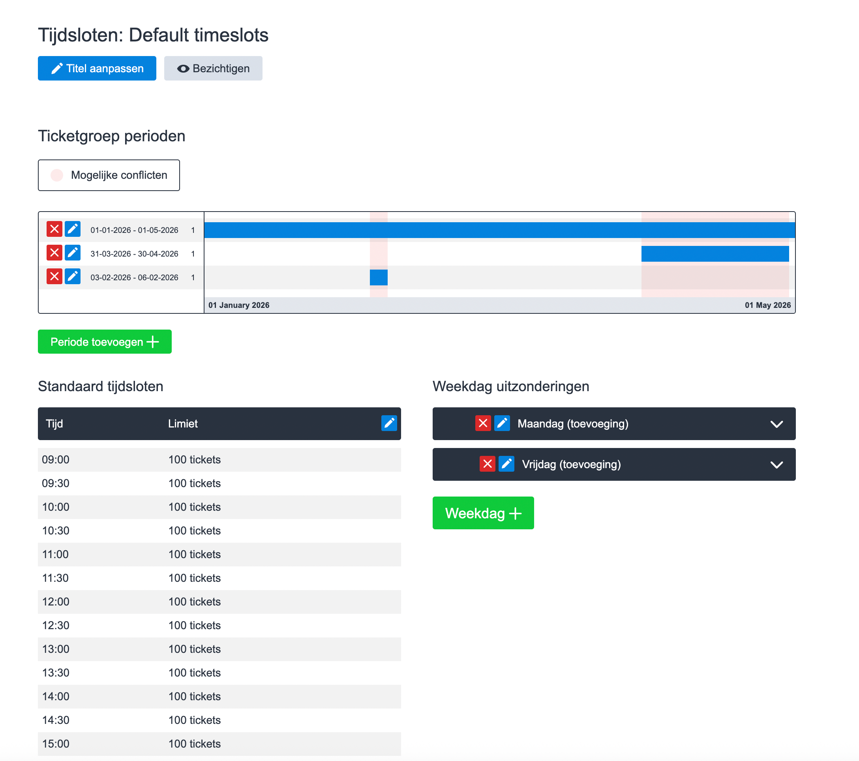Remove the Vrijdag weekday exception

pyautogui.click(x=487, y=464)
